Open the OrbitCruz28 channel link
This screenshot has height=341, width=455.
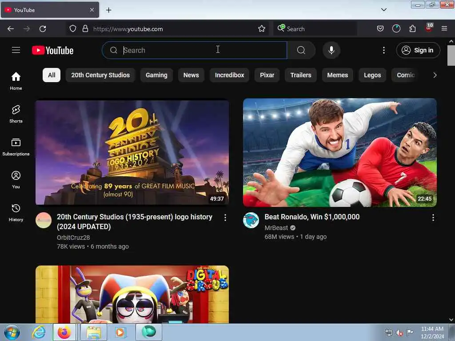(x=73, y=238)
